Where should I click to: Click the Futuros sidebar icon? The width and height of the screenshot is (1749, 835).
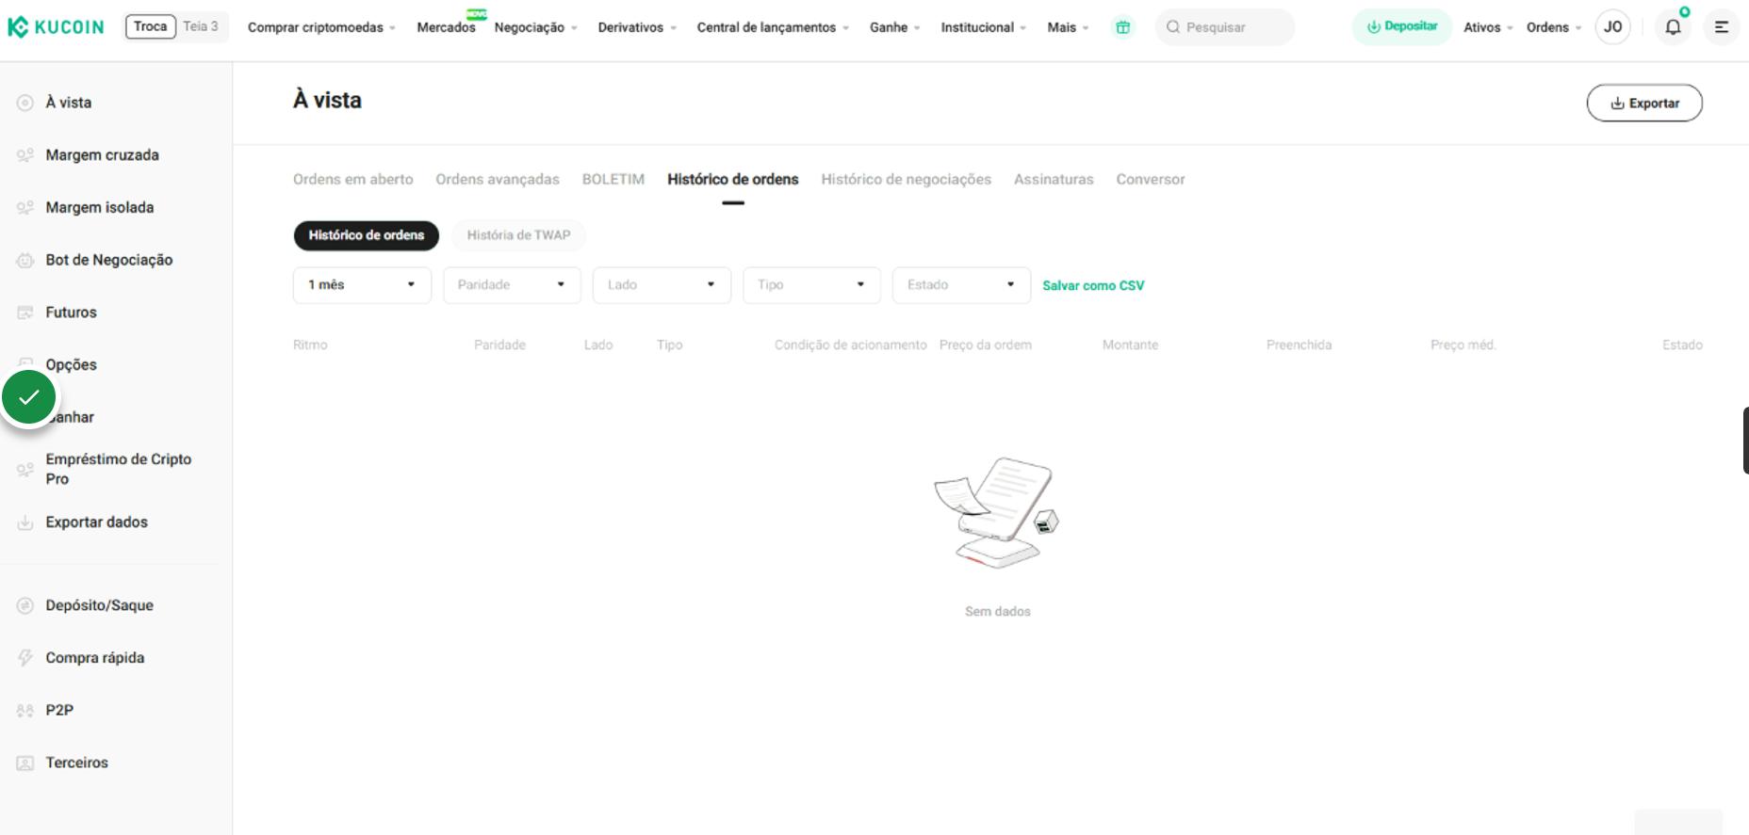(x=25, y=313)
